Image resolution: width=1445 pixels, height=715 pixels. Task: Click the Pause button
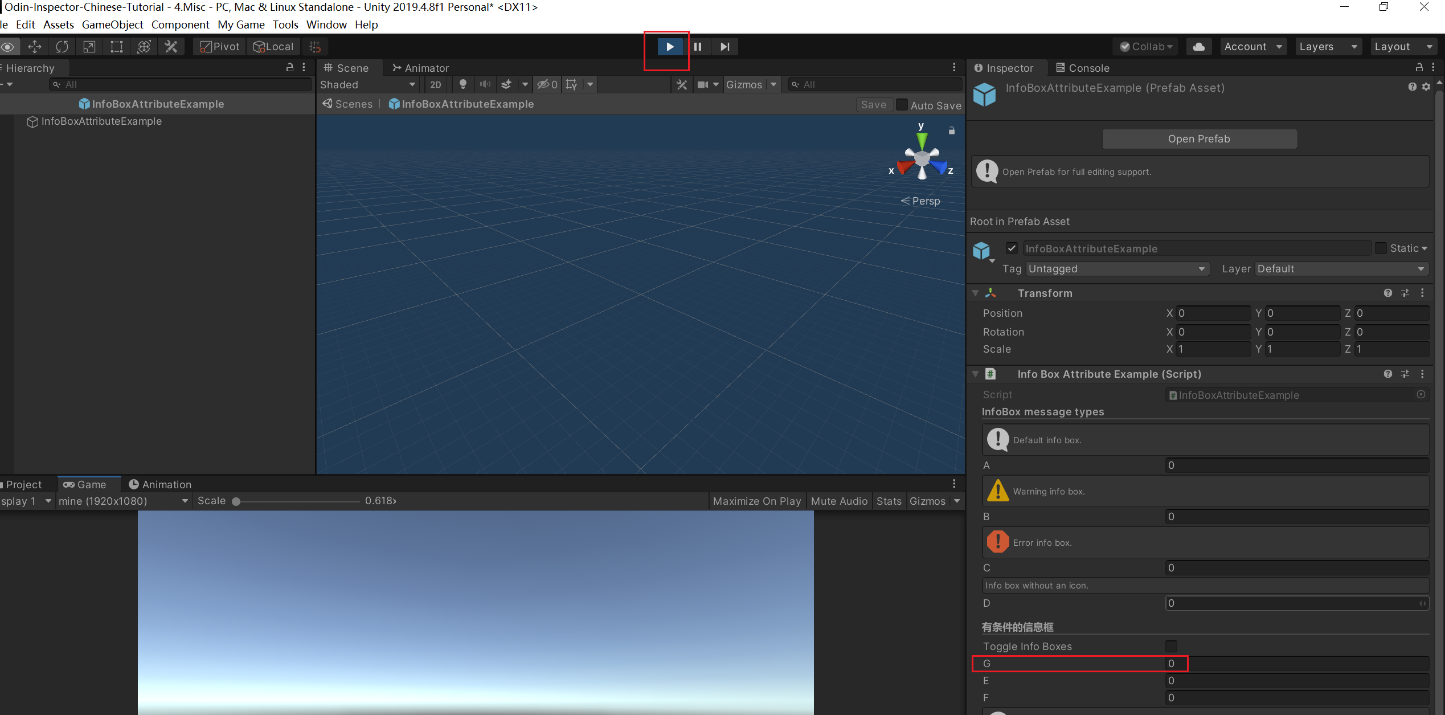(697, 47)
